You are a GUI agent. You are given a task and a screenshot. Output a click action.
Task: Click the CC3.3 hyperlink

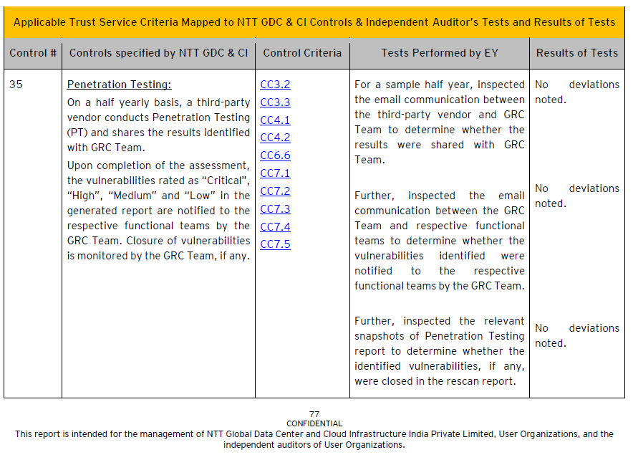[275, 102]
